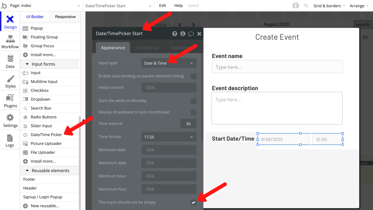373x210 pixels.
Task: Click the Bubble logo icon
Action: coord(4,6)
